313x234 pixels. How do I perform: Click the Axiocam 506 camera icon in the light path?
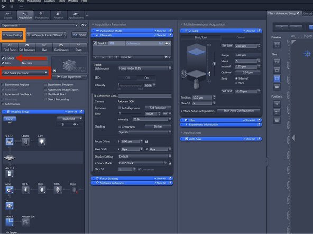(25, 222)
